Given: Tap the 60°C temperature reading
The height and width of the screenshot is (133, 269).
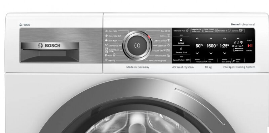Looking at the screenshot, I should (x=199, y=46).
